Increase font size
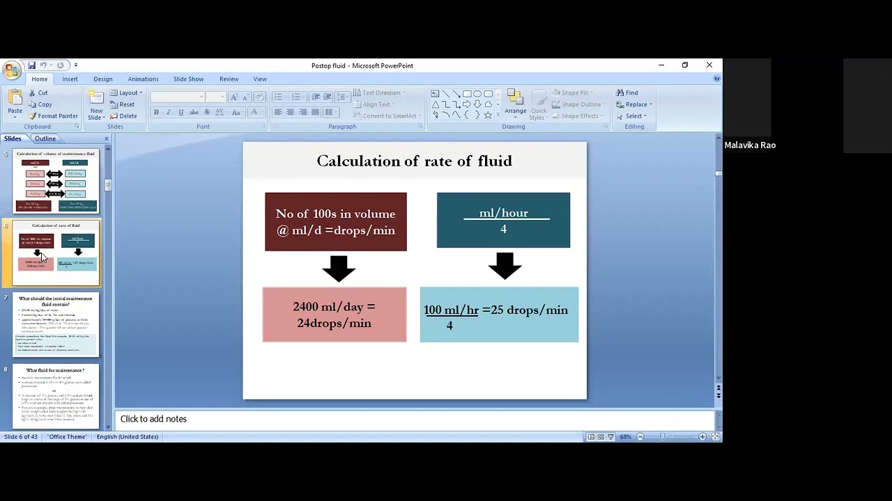This screenshot has width=892, height=501. coord(233,97)
